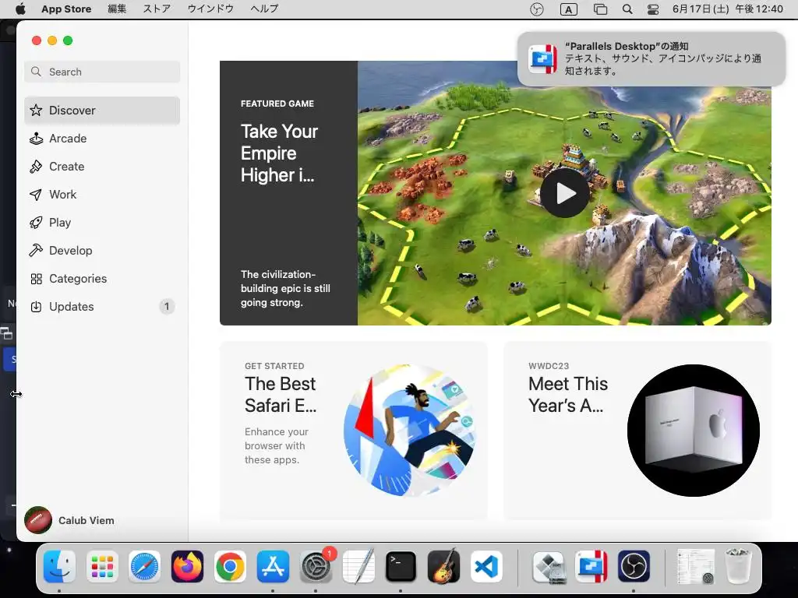Launch Google Chrome from the Dock
This screenshot has width=798, height=598.
pos(230,567)
